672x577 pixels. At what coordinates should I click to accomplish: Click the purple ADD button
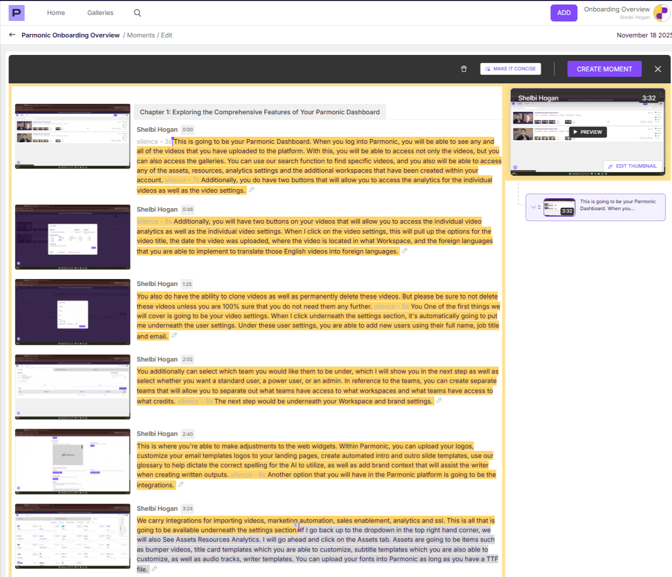(x=564, y=13)
